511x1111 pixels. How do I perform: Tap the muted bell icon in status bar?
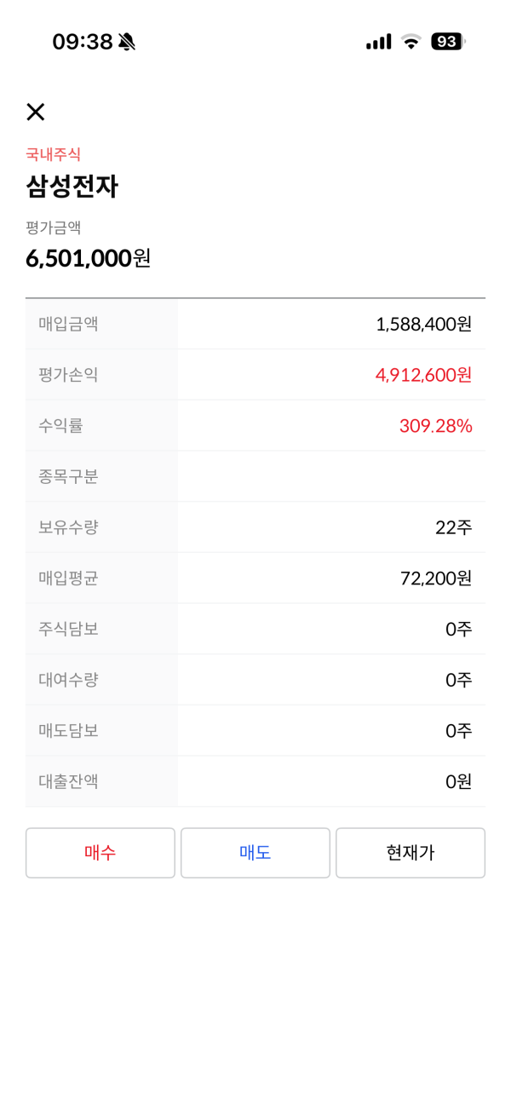tap(127, 42)
